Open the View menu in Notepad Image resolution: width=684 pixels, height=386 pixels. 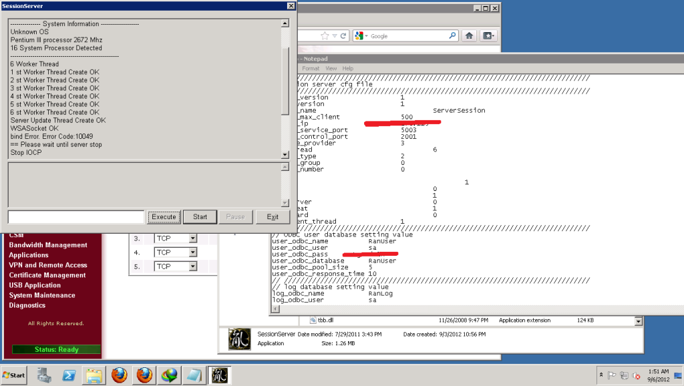tap(331, 69)
